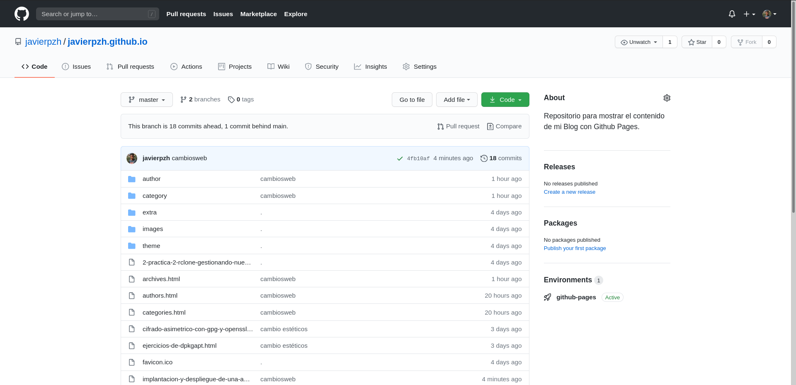
Task: Open the Insights tab
Action: click(x=371, y=67)
